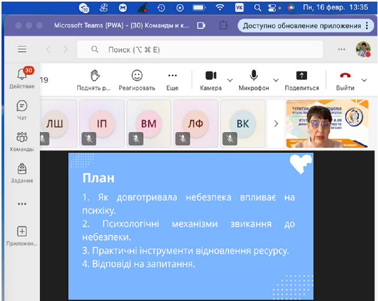378x301 pixels.
Task: Show next participants with the right chevron
Action: click(276, 123)
